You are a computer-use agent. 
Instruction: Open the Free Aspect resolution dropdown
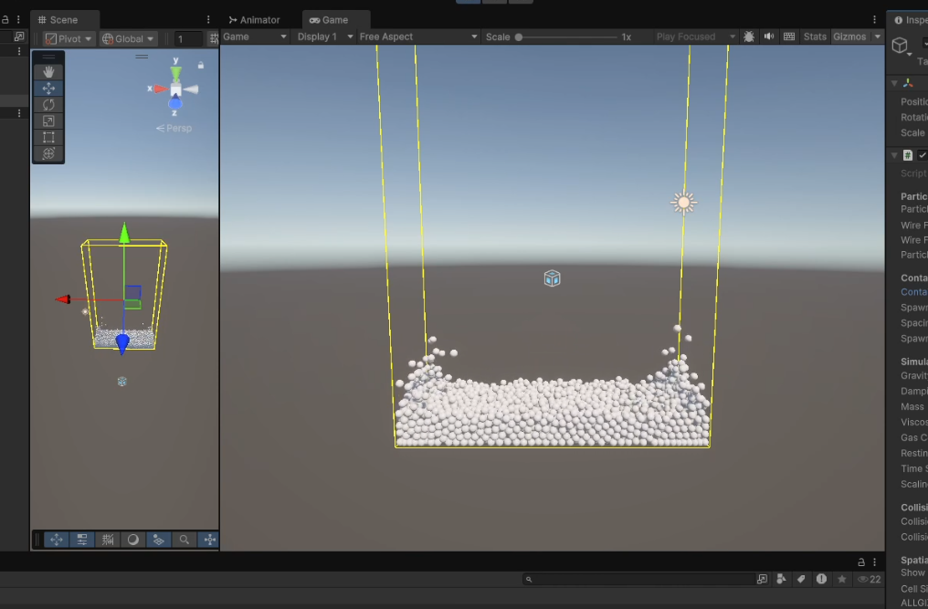point(418,37)
